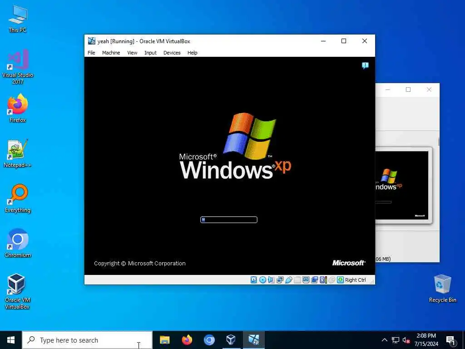Click the network adapters status icon
This screenshot has width=465, height=349.
pyautogui.click(x=280, y=280)
